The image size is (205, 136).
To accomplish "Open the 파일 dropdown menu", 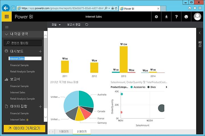I will 56,25.
